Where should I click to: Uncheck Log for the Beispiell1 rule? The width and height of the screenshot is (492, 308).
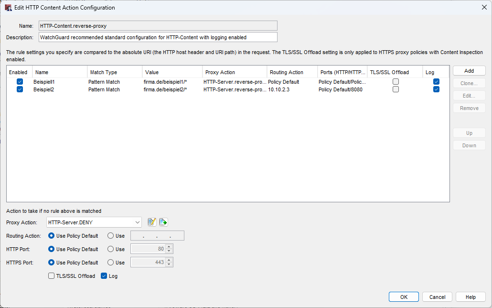pyautogui.click(x=436, y=82)
